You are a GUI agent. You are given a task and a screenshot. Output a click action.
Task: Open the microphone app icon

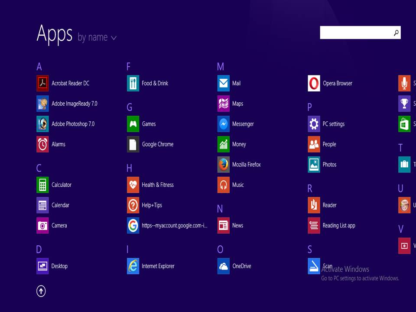404,83
